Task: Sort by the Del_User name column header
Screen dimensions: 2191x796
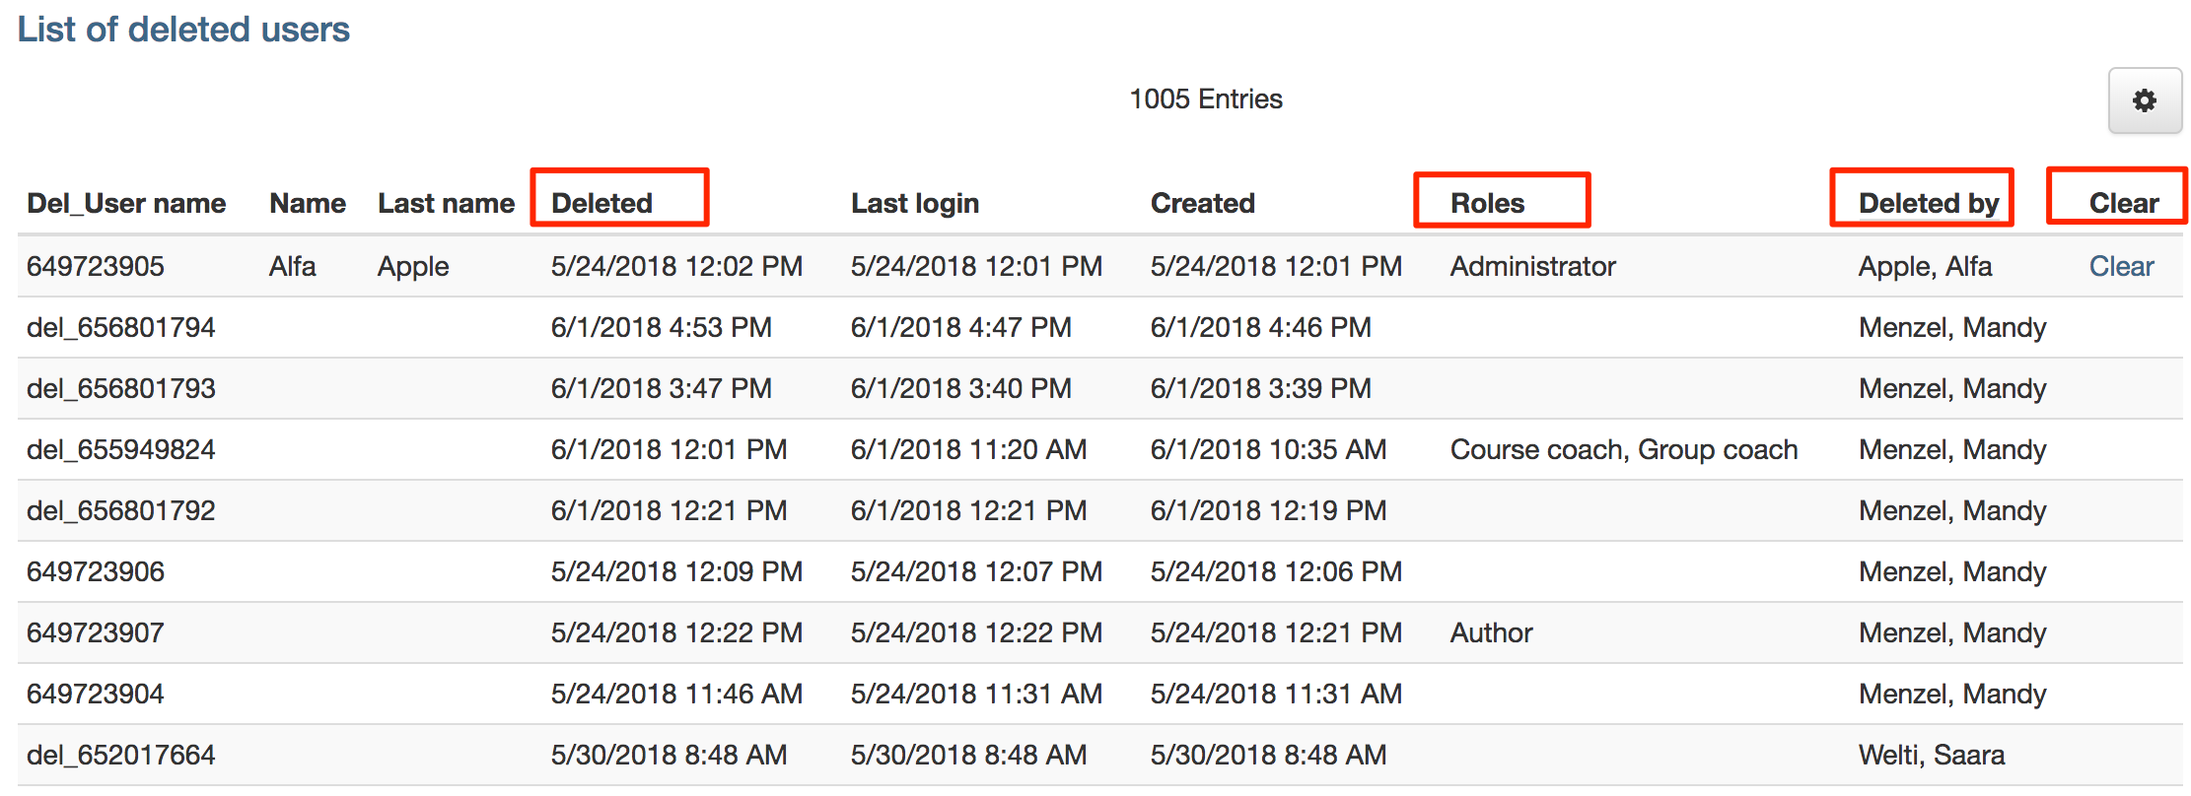Action: [126, 204]
